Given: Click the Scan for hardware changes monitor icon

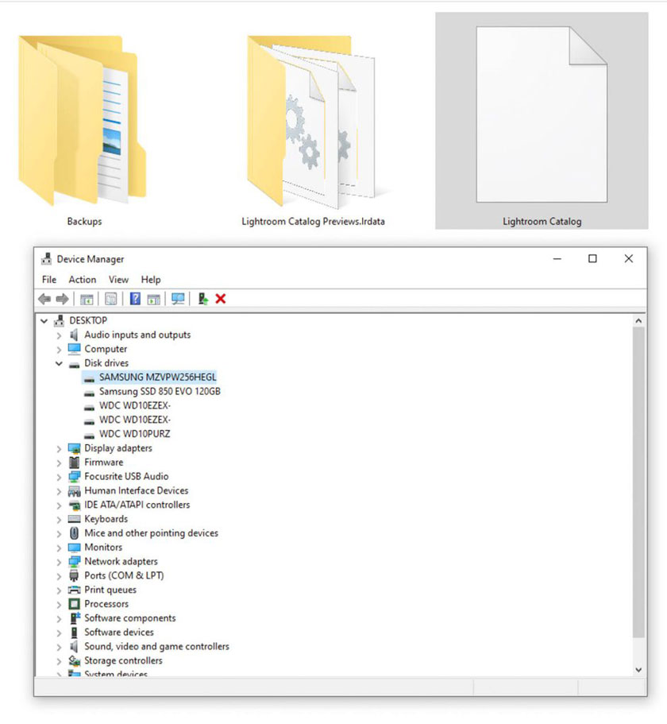Looking at the screenshot, I should (x=178, y=299).
